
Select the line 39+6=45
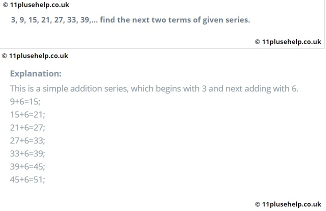click(x=27, y=166)
